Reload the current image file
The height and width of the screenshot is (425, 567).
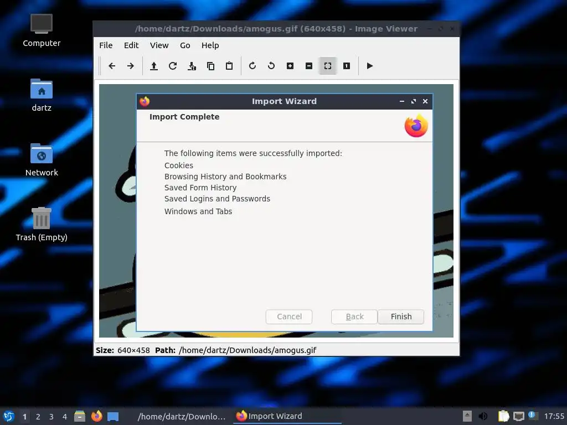click(173, 66)
